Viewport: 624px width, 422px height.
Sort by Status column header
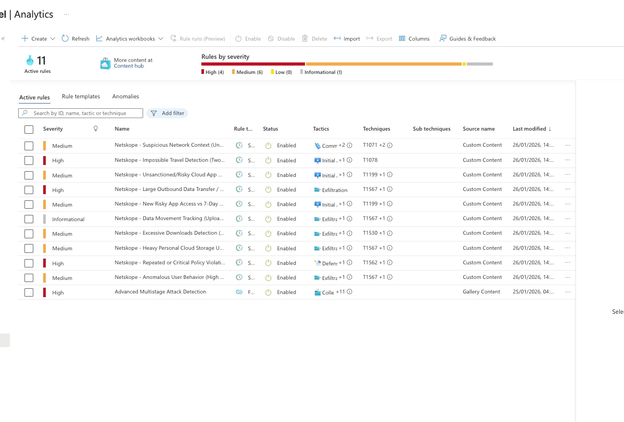pos(271,129)
